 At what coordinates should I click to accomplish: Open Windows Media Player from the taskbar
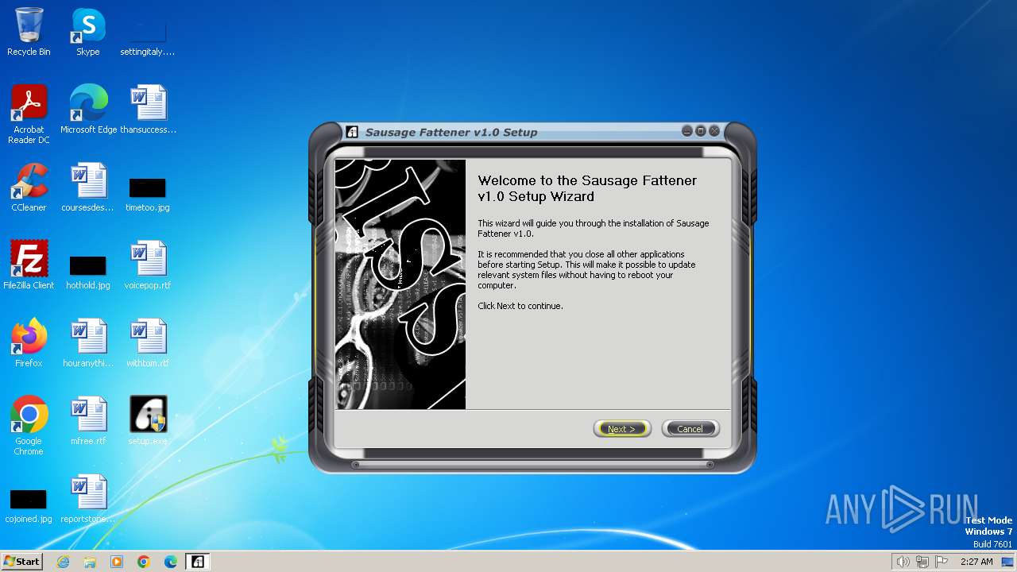coord(117,562)
